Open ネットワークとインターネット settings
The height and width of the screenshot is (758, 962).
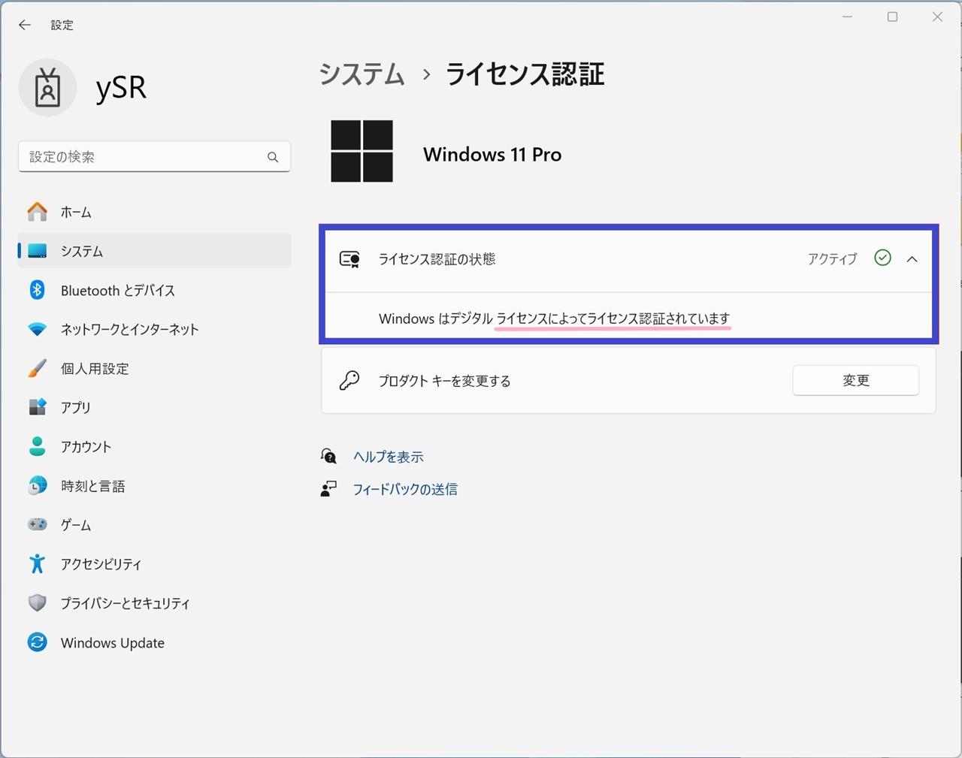154,329
